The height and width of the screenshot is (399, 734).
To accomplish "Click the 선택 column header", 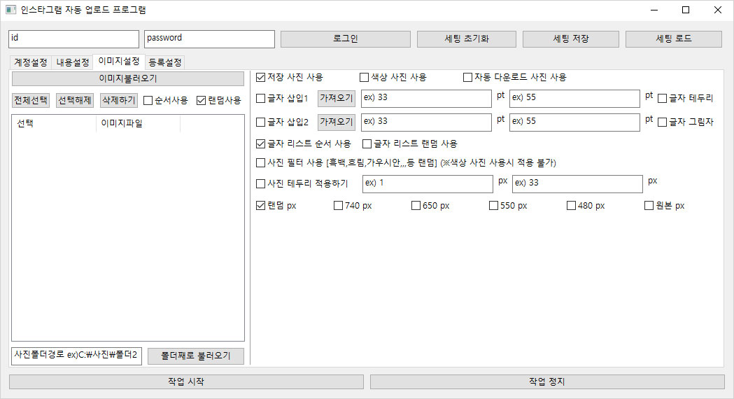I will point(55,124).
